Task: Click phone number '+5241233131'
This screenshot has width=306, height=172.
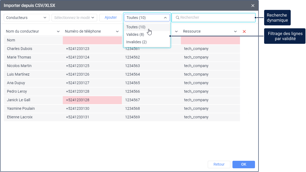Action: pyautogui.click(x=78, y=117)
